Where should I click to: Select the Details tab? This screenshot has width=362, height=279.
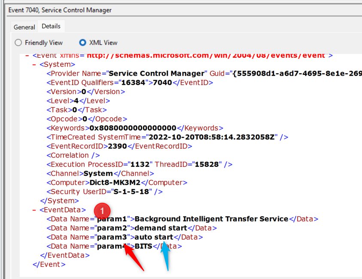(x=51, y=26)
